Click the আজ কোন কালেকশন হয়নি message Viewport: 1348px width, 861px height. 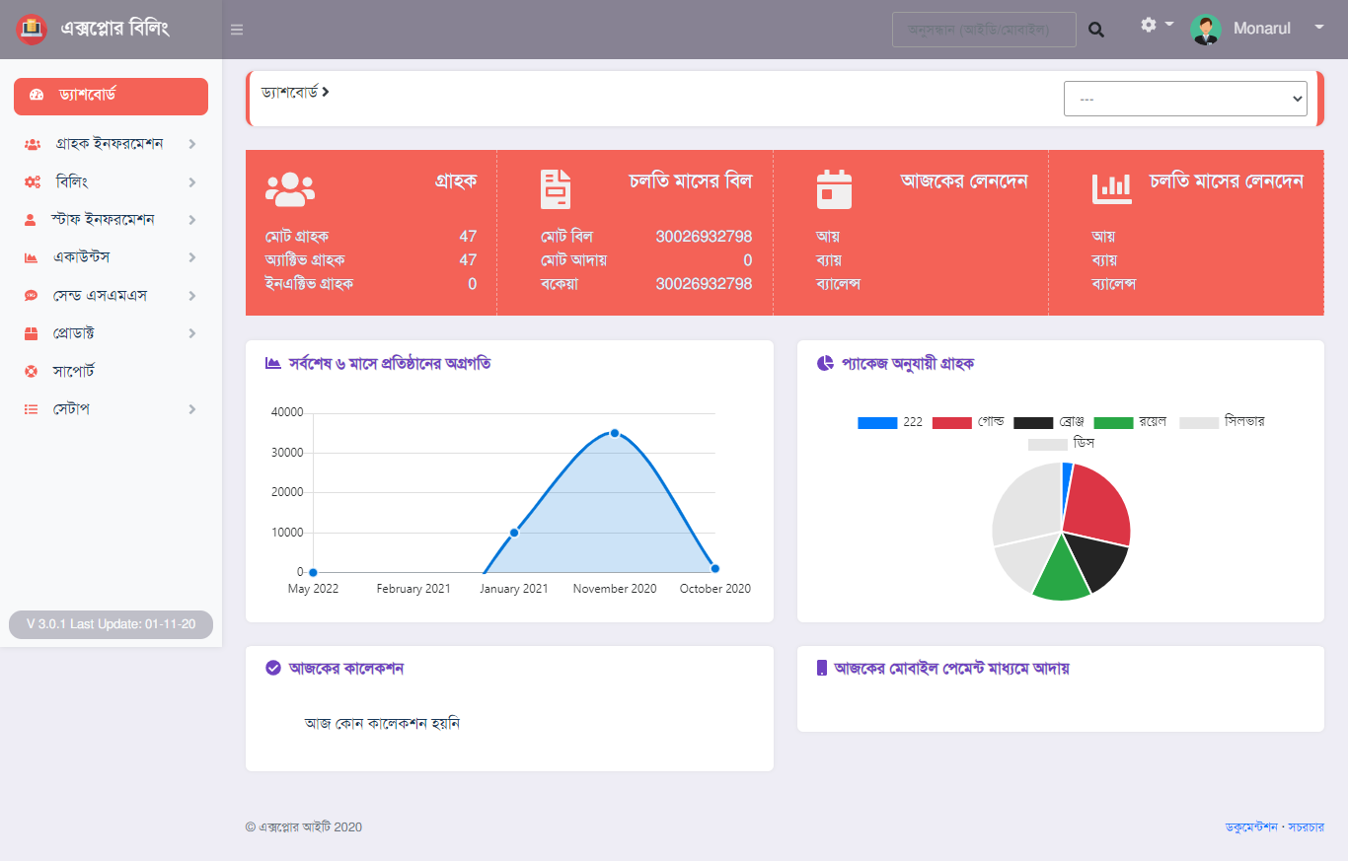[x=382, y=723]
